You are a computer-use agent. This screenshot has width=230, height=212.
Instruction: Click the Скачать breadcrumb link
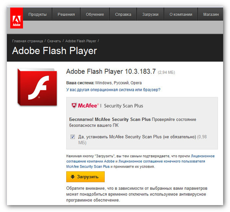(x=54, y=41)
